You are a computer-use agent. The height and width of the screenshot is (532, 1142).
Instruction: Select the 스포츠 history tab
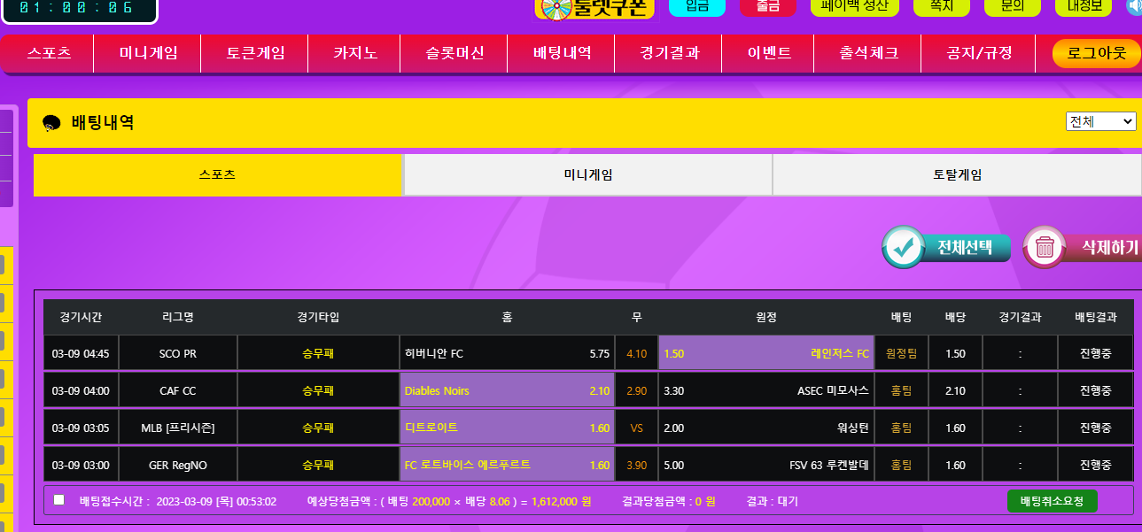pos(218,175)
